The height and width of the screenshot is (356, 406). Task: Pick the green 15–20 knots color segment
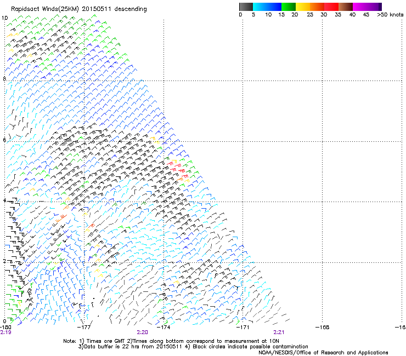click(289, 7)
